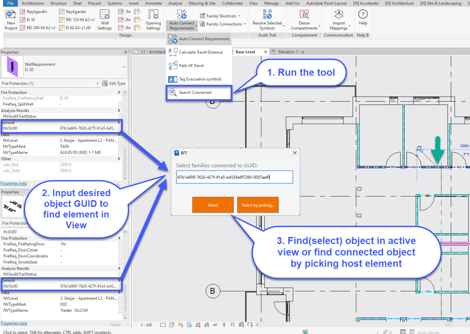Collapse Analysis Results group in wall properties
The image size is (470, 334).
pos(119,110)
